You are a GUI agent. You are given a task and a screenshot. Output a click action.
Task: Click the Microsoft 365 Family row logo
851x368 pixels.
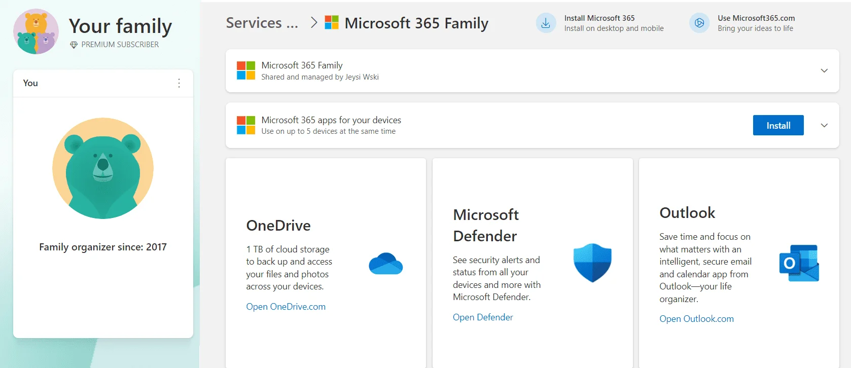click(x=246, y=70)
